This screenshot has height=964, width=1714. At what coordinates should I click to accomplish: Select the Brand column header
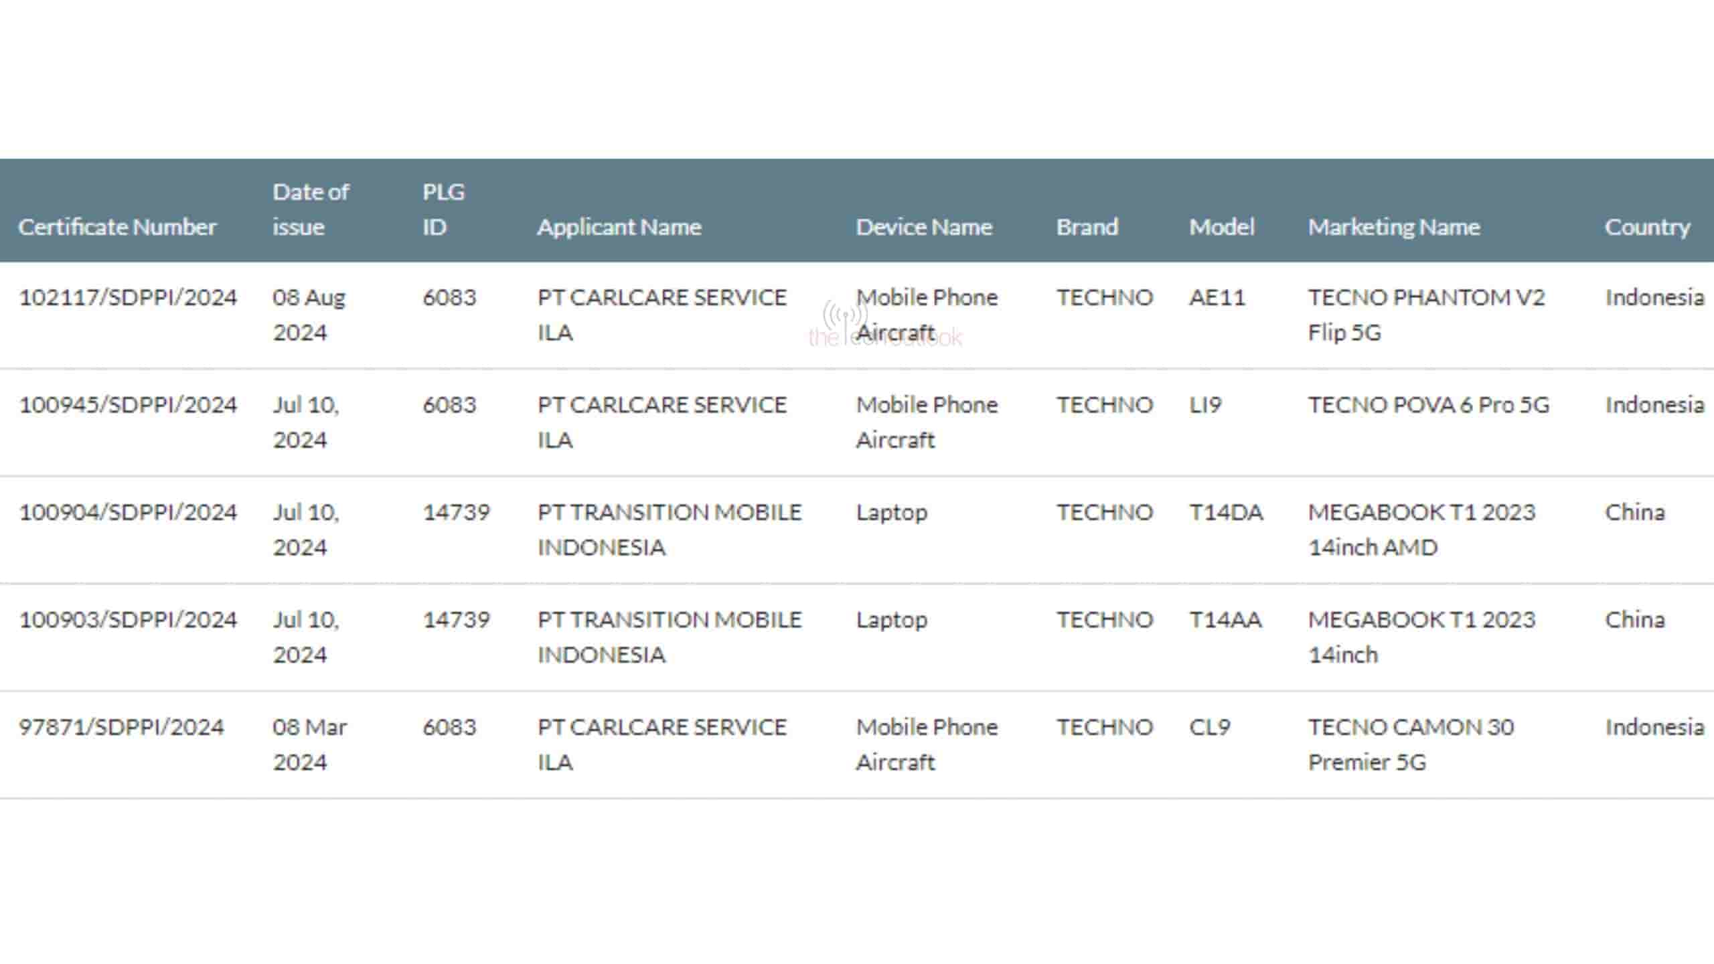click(x=1087, y=227)
